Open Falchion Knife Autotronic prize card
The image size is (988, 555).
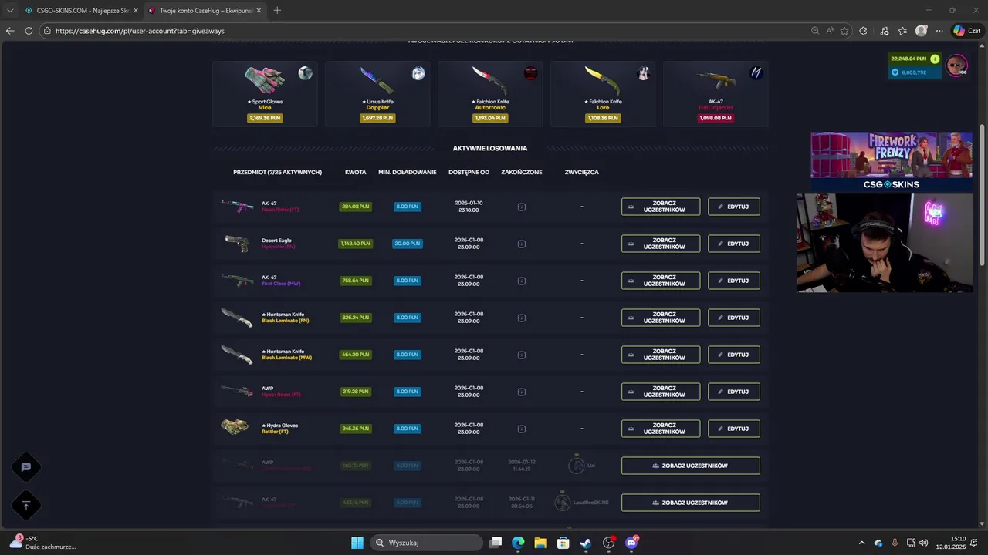point(490,94)
